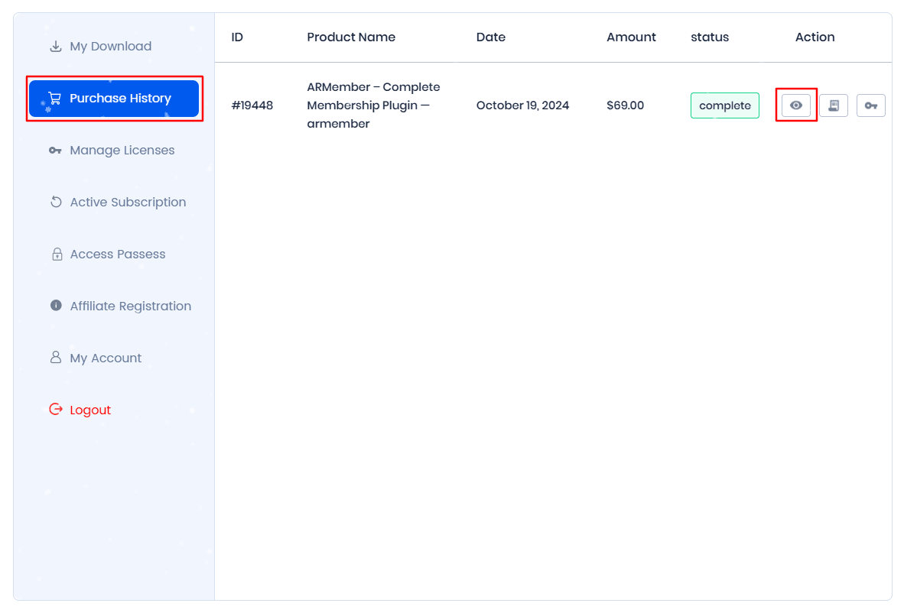Image resolution: width=904 pixels, height=613 pixels.
Task: Click the shopping cart icon
Action: pyautogui.click(x=55, y=99)
